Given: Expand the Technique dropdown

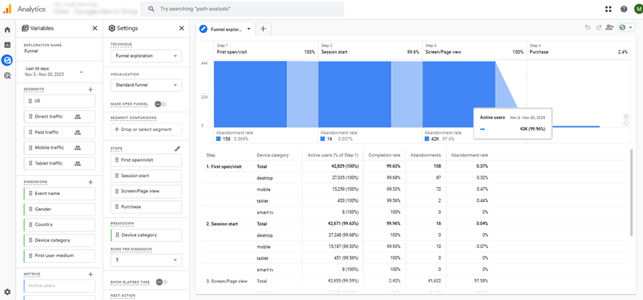Looking at the screenshot, I should pos(146,56).
